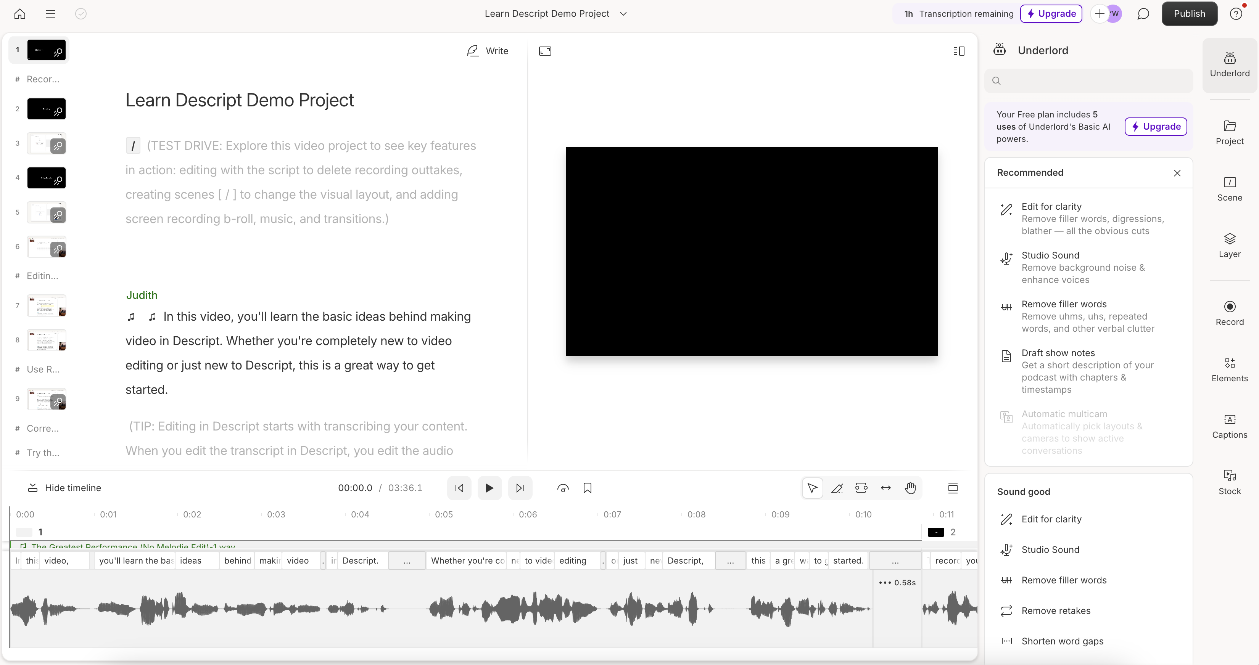Open the Stock sidebar icon

(x=1229, y=483)
